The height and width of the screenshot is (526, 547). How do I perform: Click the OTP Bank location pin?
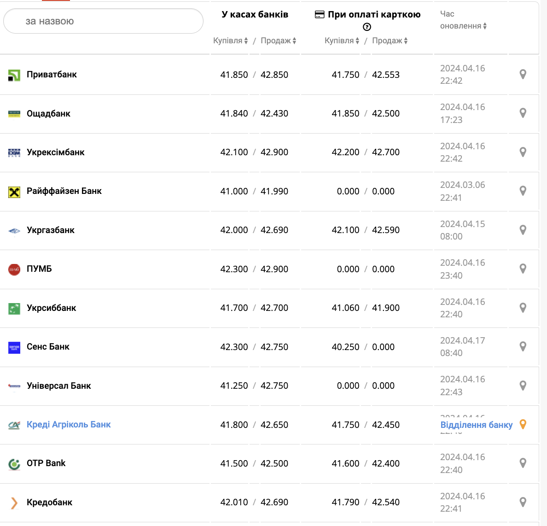coord(523,463)
